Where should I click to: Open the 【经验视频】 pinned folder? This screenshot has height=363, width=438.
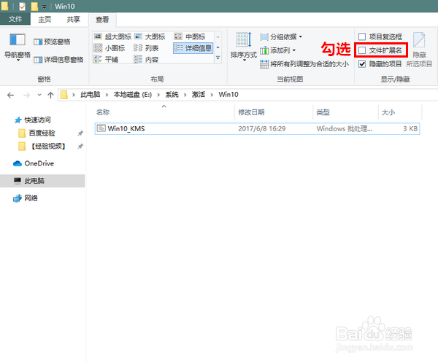(42, 147)
